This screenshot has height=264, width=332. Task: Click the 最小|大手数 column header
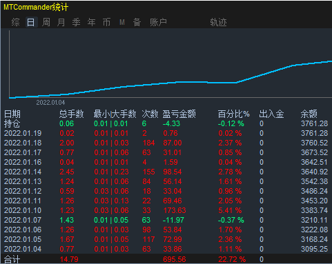[x=115, y=114]
